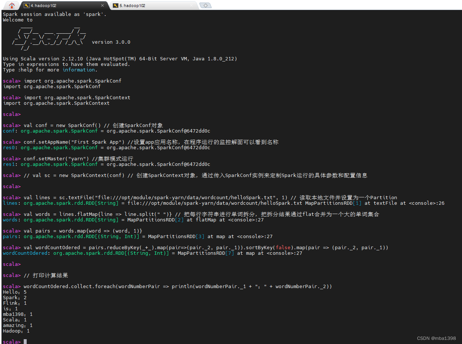
Task: Click the "val pairs = words.map" command
Action: 73,231
